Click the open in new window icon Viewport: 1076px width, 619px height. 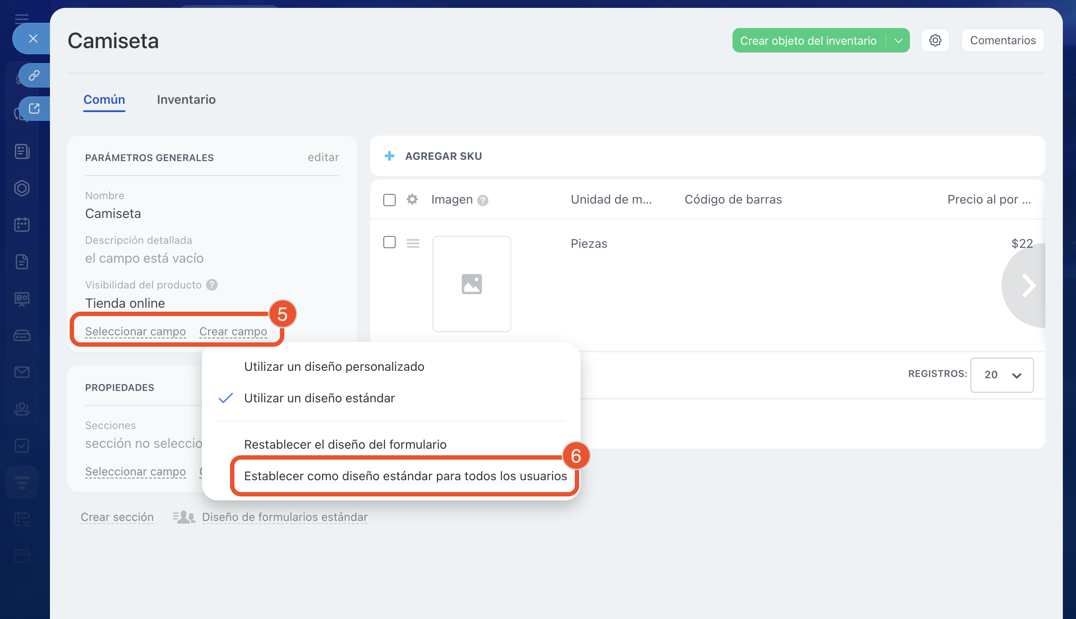tap(34, 109)
